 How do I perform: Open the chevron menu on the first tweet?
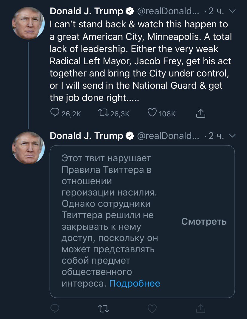click(232, 11)
